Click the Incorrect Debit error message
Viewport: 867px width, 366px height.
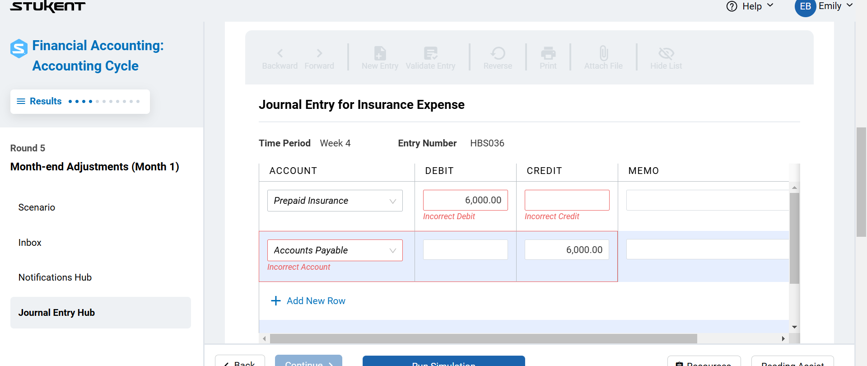coord(449,216)
